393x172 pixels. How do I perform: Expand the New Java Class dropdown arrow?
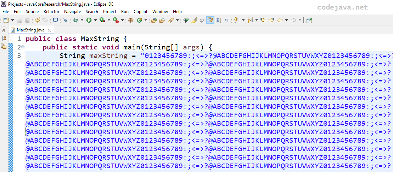tap(146, 20)
